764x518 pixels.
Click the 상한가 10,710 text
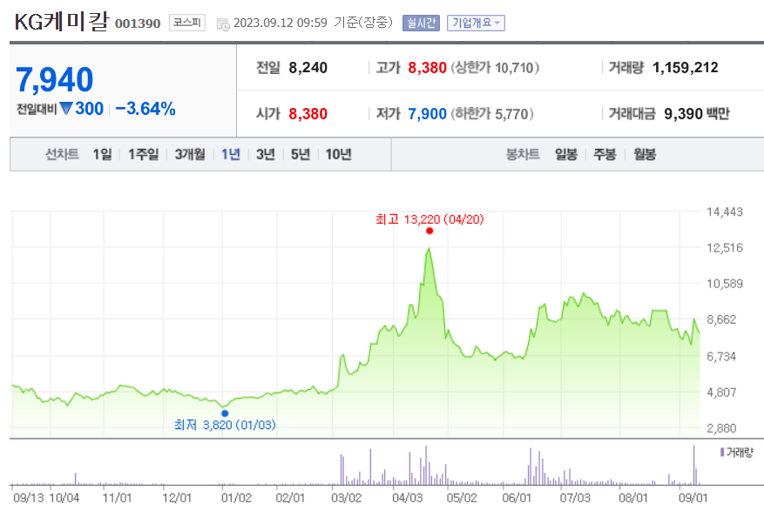coord(495,68)
